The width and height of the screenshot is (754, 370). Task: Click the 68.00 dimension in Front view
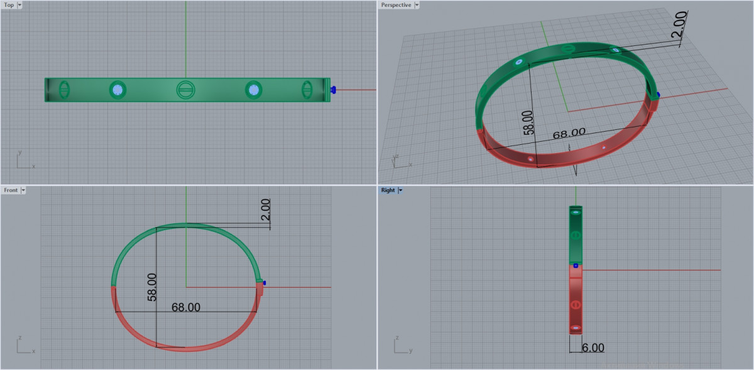186,307
